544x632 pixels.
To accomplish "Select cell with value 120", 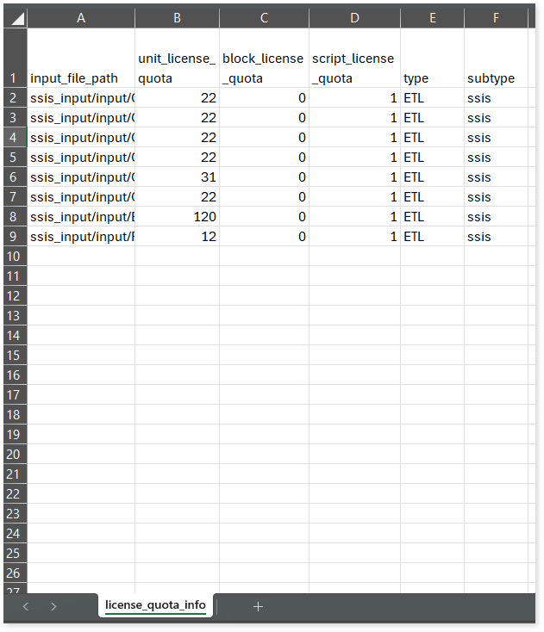I will [x=177, y=217].
